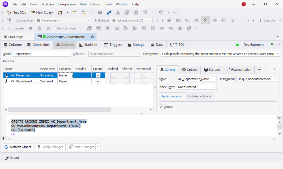
Task: Expand the index Description dropdown arrow
Action: tap(275, 79)
